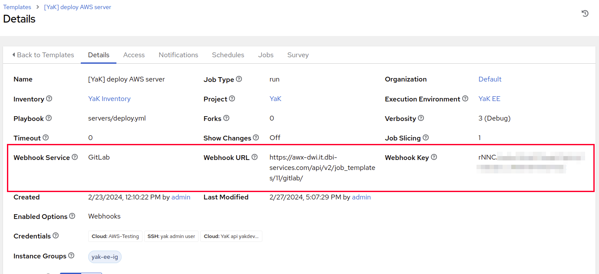
Task: Click help icon next to Inventory
Action: [49, 99]
